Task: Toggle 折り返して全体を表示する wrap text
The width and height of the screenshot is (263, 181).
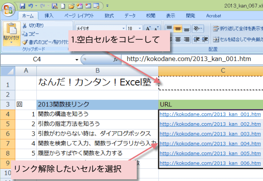Action: click(238, 28)
